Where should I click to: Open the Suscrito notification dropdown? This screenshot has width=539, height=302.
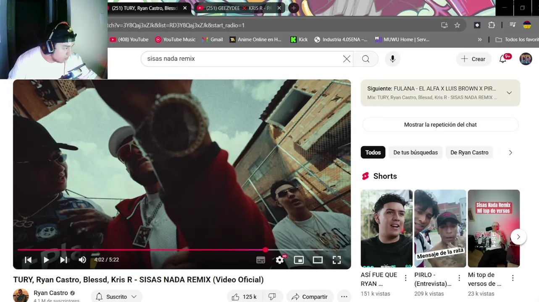point(116,297)
